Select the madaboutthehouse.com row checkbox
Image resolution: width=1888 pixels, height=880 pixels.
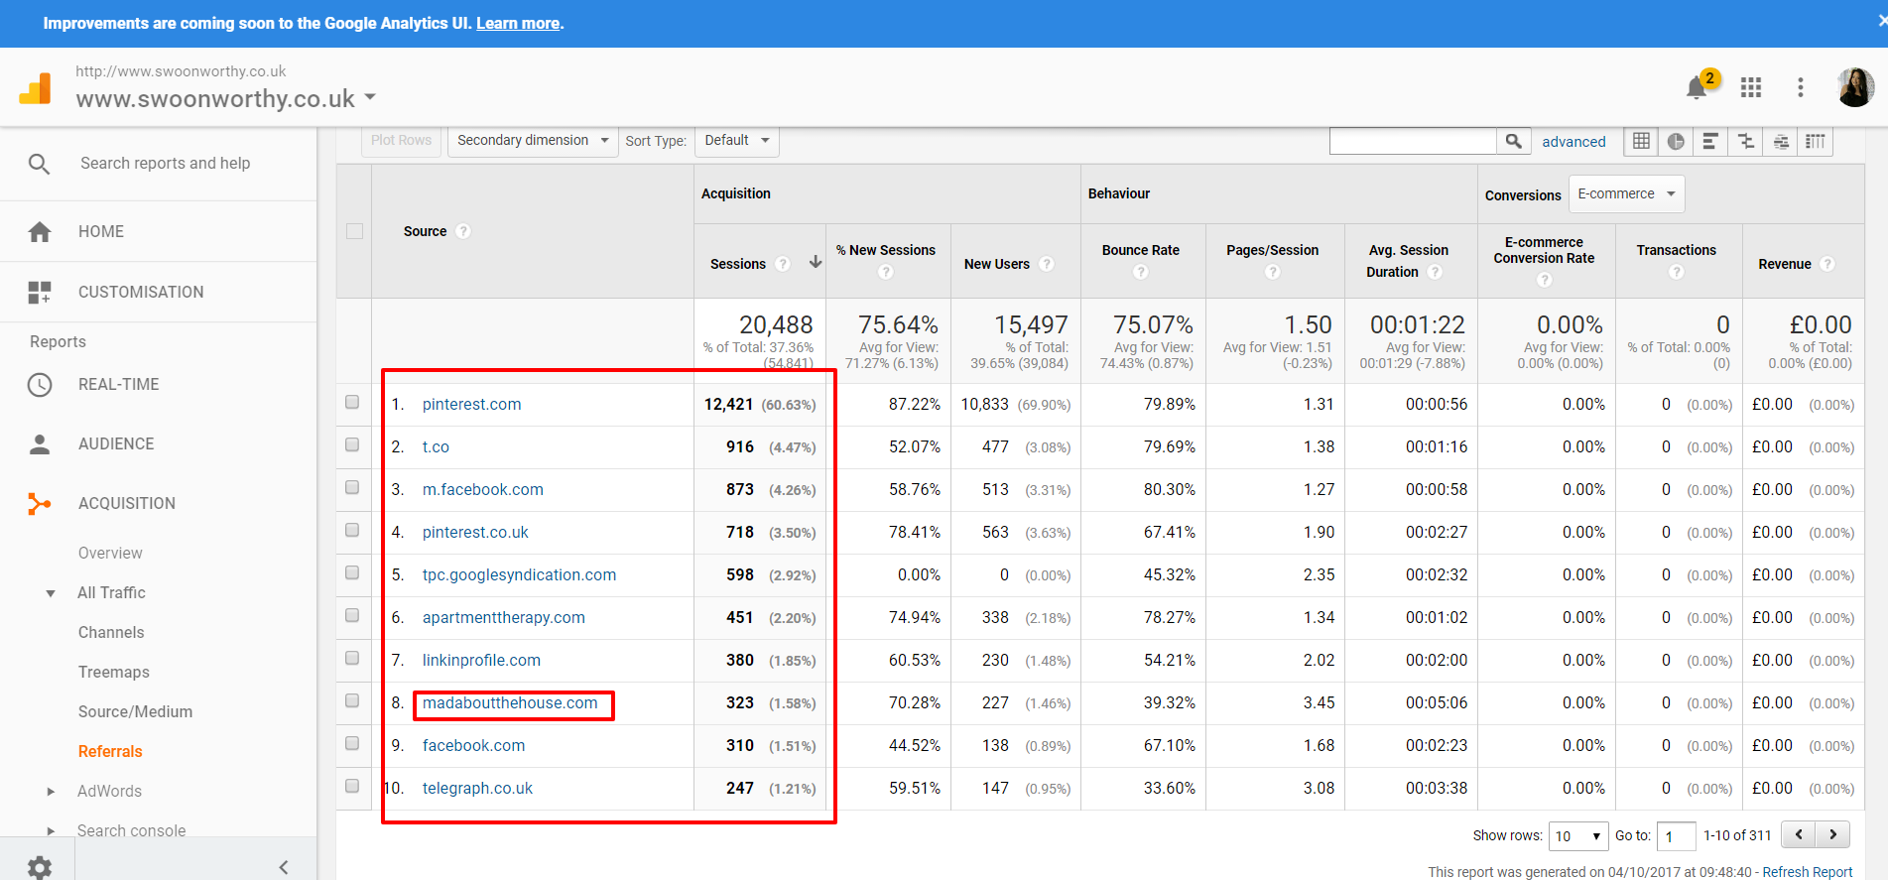[x=352, y=701]
